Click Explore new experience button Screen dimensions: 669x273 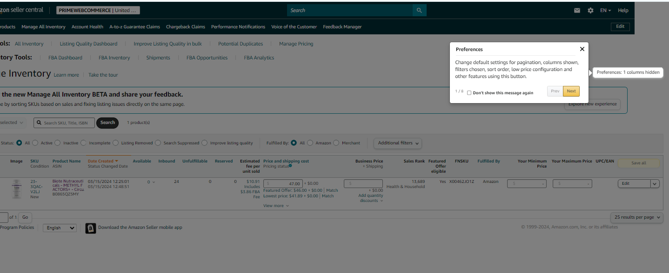coord(592,104)
